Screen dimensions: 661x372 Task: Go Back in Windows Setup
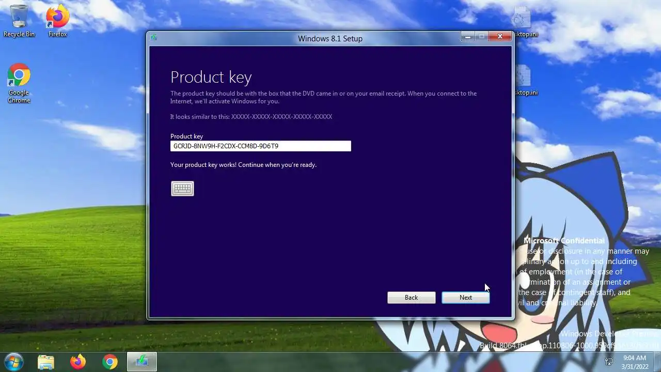click(412, 298)
